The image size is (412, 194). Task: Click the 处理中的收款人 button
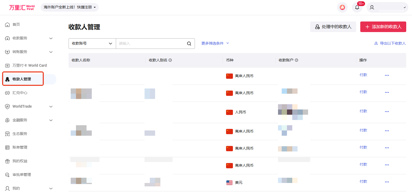click(x=333, y=27)
